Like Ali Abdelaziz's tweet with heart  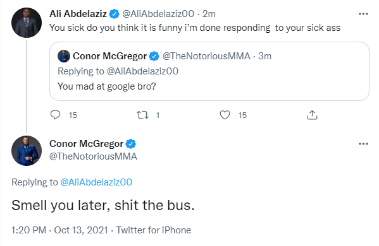(225, 115)
